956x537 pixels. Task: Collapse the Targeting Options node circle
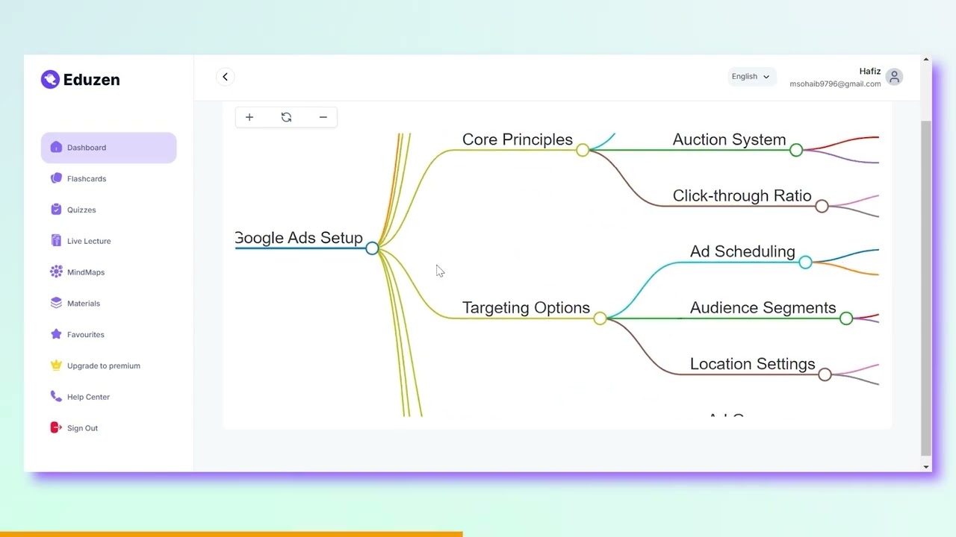[x=600, y=318]
